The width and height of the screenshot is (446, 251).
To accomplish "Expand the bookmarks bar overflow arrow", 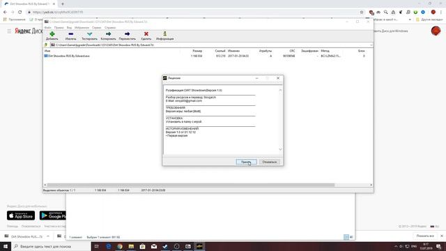I will click(x=410, y=20).
